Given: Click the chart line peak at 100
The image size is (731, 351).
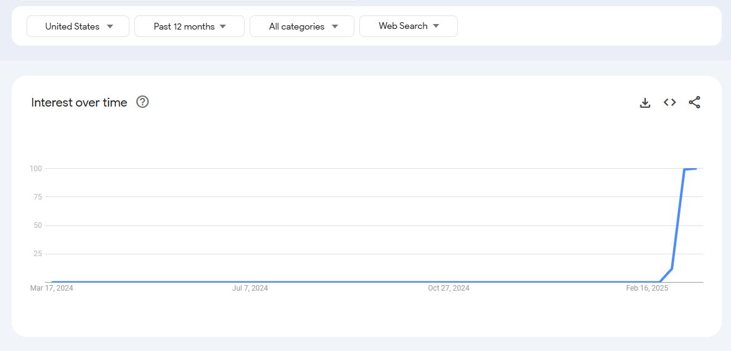Looking at the screenshot, I should [x=685, y=169].
